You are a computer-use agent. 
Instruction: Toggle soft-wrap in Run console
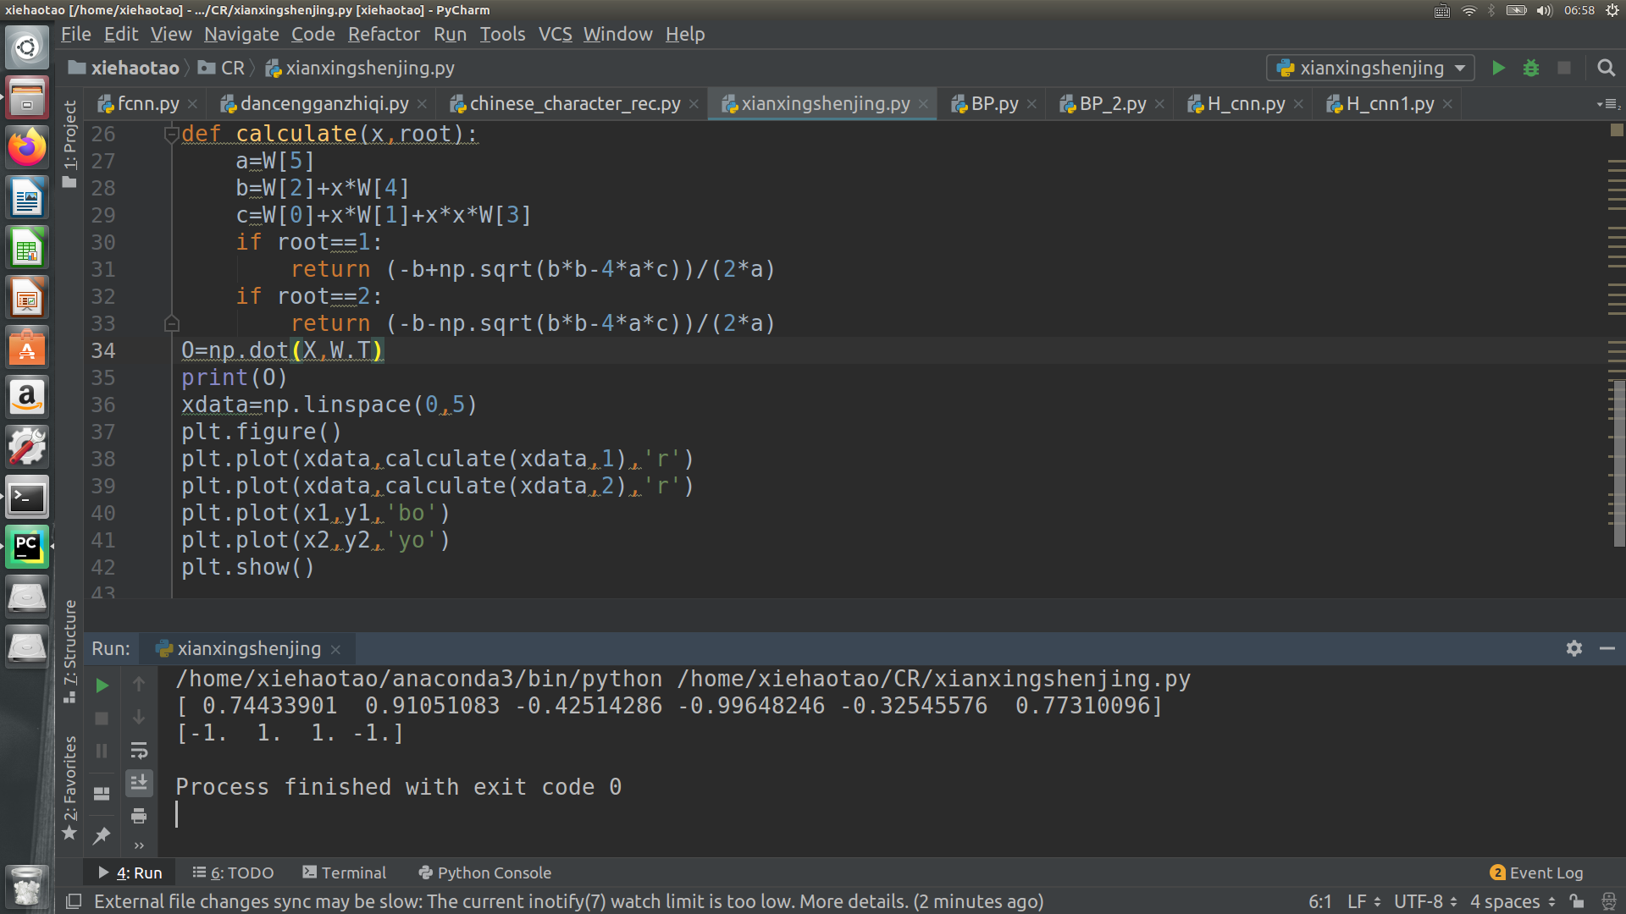(139, 750)
